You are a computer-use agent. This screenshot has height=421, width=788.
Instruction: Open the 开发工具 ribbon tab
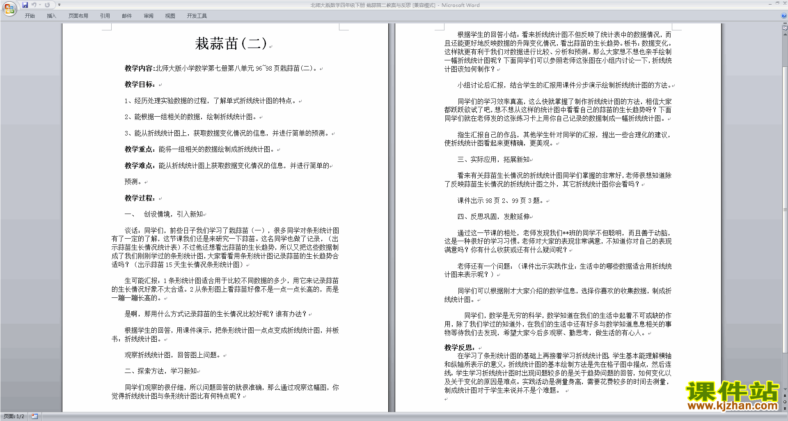197,16
